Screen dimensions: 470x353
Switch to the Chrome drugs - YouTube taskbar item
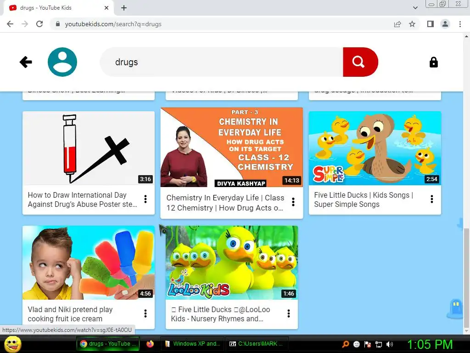pos(108,344)
